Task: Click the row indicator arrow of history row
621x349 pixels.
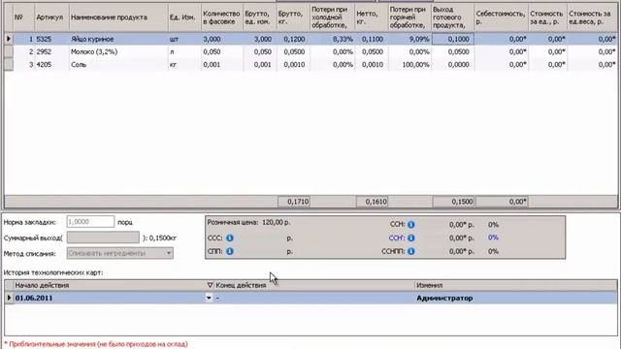Action: coord(9,298)
